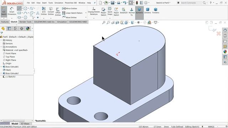Image resolution: width=228 pixels, height=128 pixels.
Task: Select the Smart Dimension tool
Action: (x=12, y=11)
